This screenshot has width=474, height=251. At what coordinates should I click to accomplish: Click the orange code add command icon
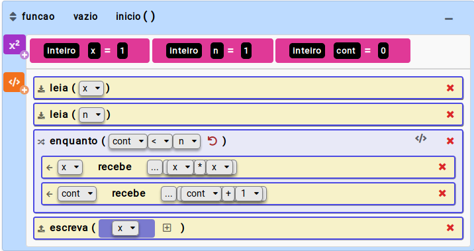[14, 82]
